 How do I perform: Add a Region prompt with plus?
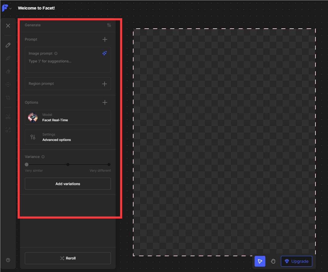[x=104, y=84]
